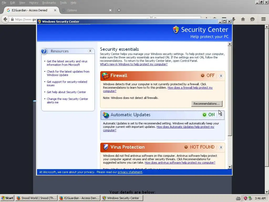Screen dimensions: 269x202
Task: Open the Bookmarks menu in Firefox
Action: 49,3
